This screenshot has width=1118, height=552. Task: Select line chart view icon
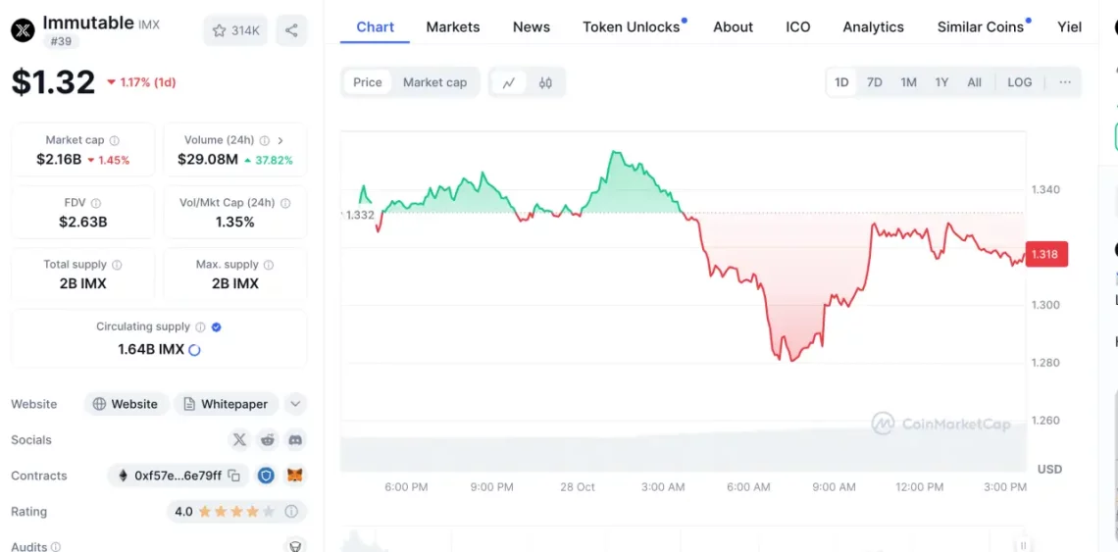pyautogui.click(x=508, y=82)
